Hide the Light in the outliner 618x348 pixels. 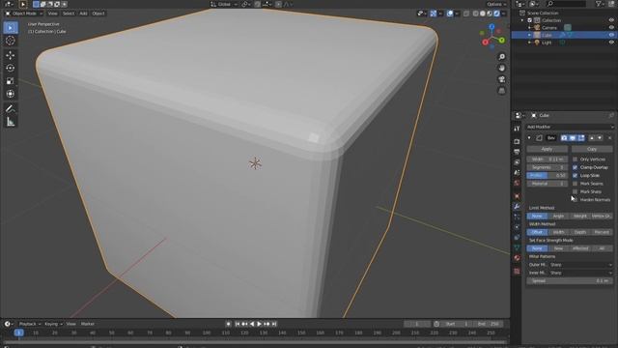click(611, 43)
